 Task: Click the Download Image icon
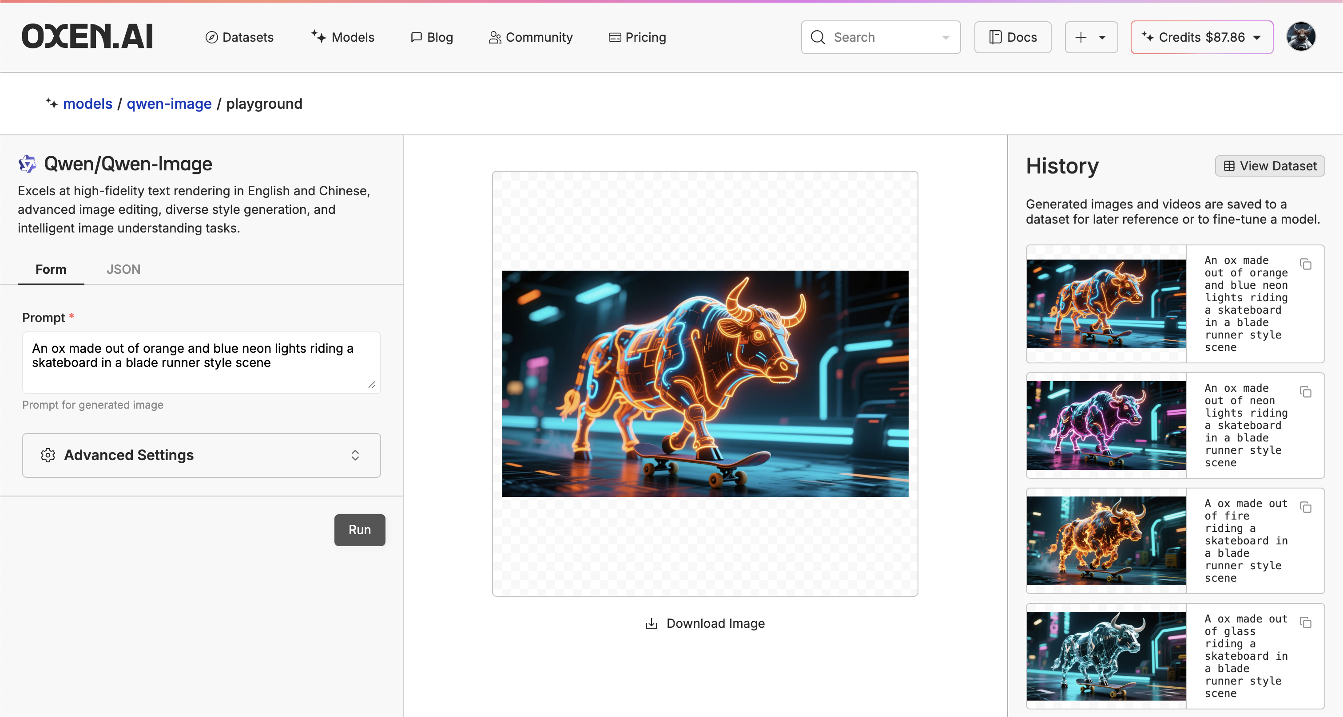651,623
